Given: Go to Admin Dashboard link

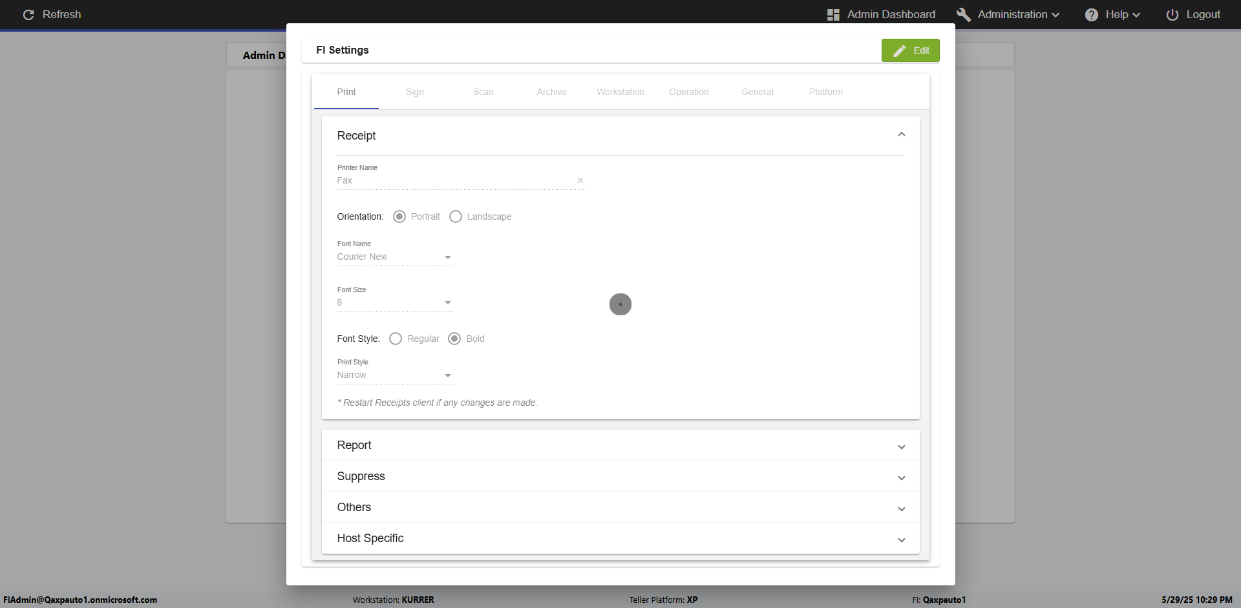Looking at the screenshot, I should [x=882, y=14].
